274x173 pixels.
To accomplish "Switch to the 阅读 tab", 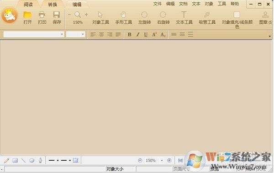I will point(28,5).
